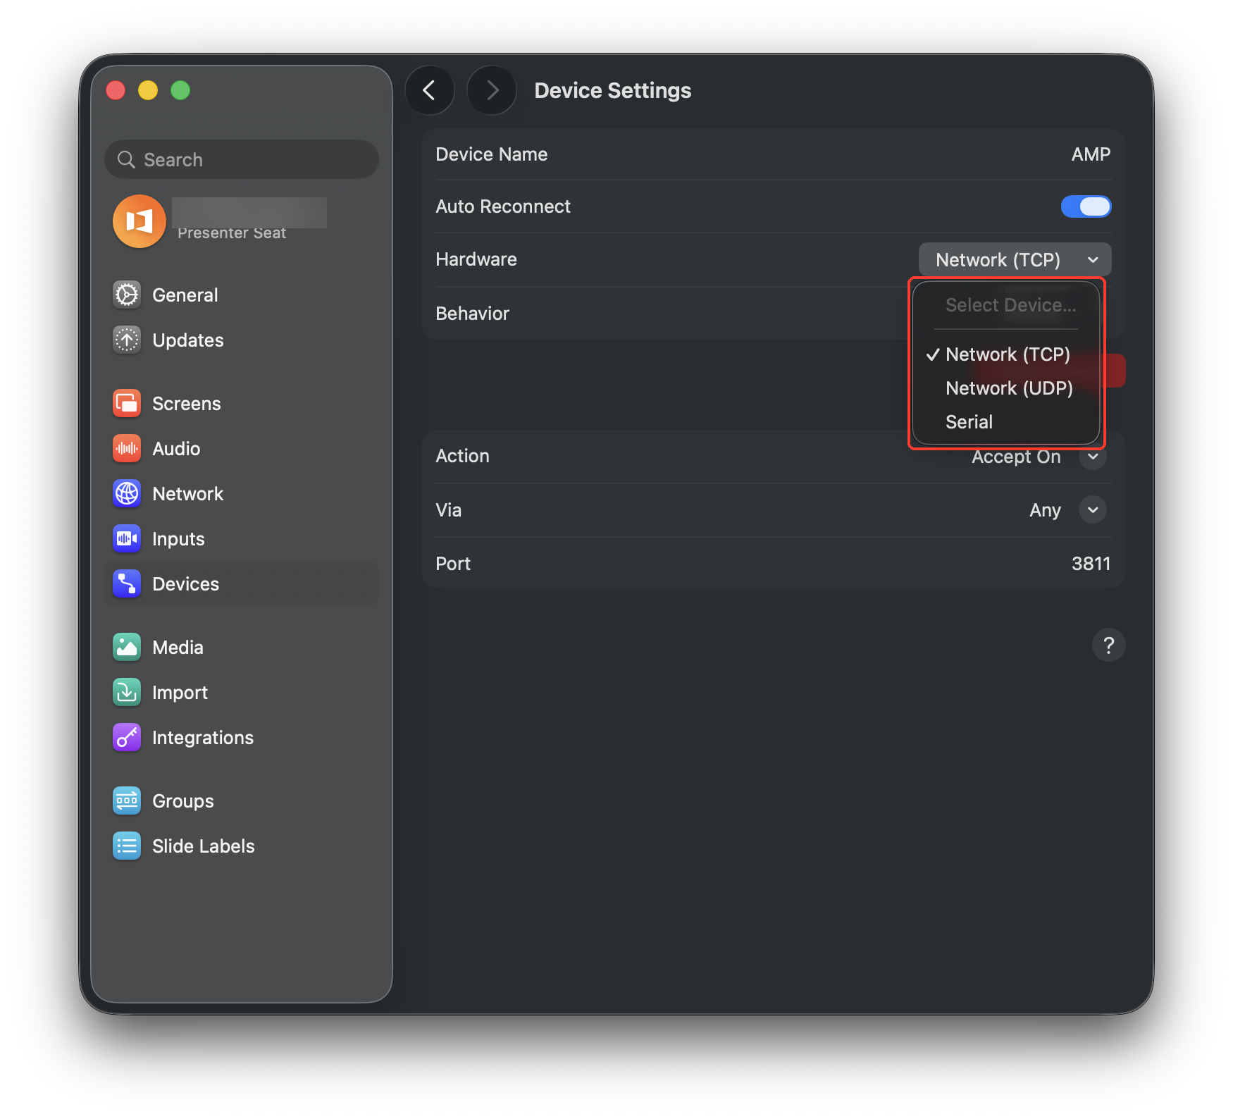The width and height of the screenshot is (1233, 1119).
Task: Select the Audio waveform icon
Action: pos(127,448)
